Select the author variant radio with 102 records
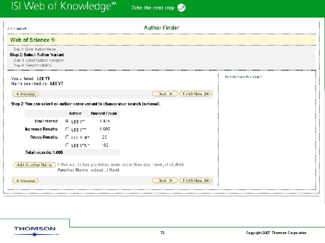 (x=67, y=145)
